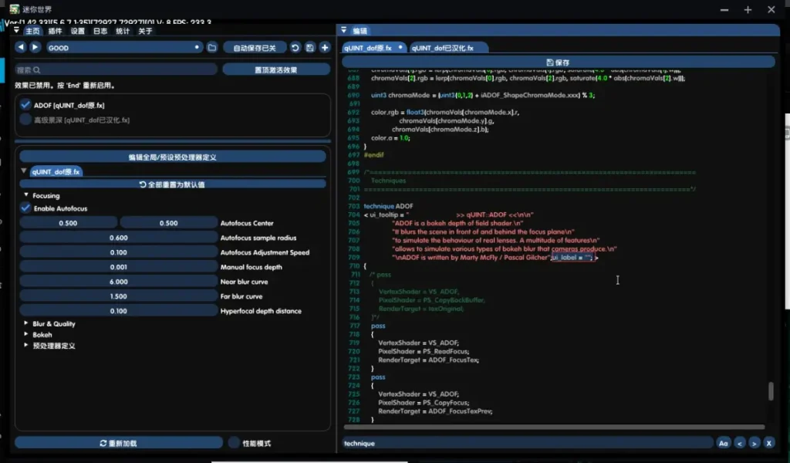The height and width of the screenshot is (463, 790).
Task: Expand the Bokeh section
Action: [x=25, y=335]
